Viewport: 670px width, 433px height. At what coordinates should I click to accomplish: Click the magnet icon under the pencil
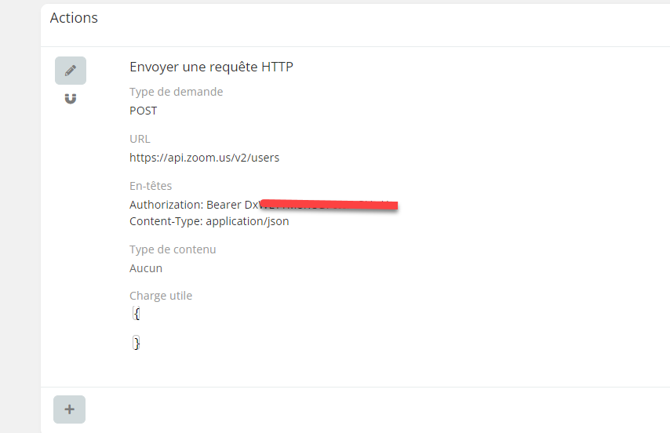(x=71, y=99)
